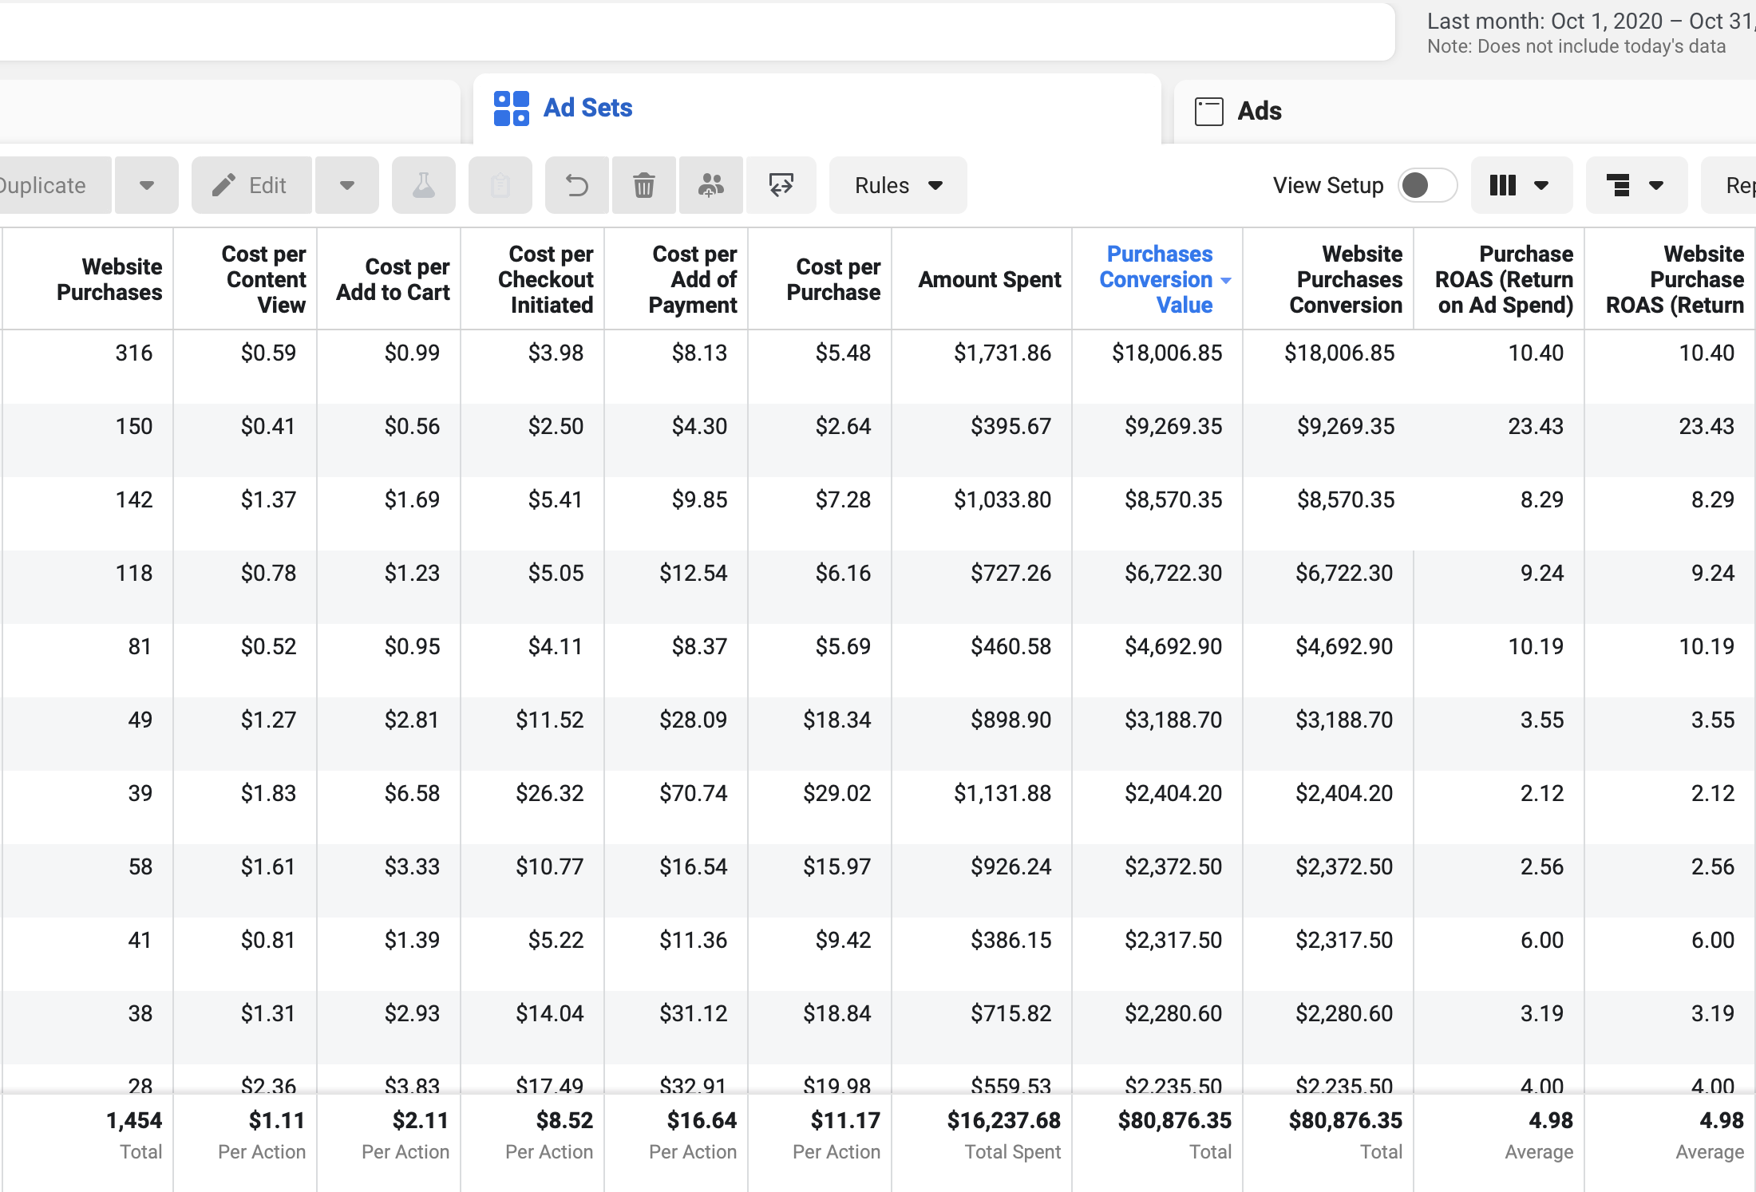
Task: Open the breakdown rows icon dropdown
Action: (1636, 185)
